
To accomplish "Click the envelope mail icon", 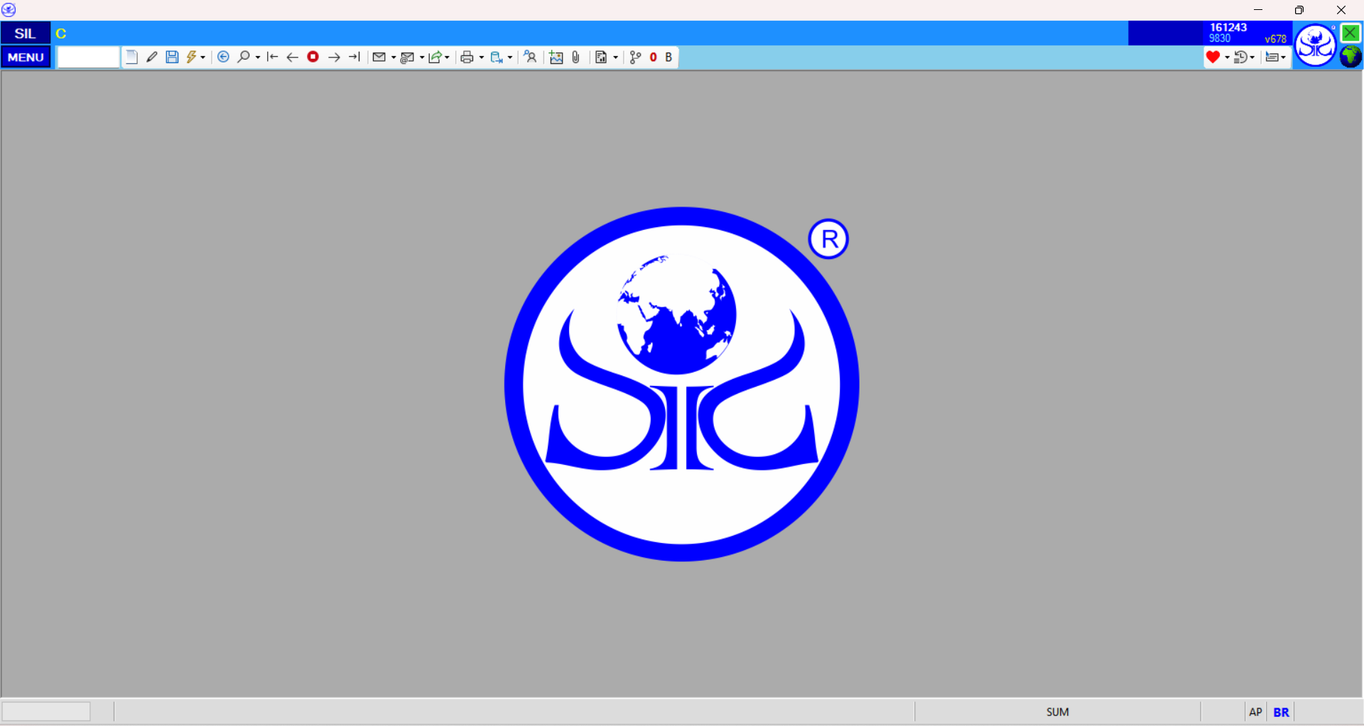I will [379, 57].
